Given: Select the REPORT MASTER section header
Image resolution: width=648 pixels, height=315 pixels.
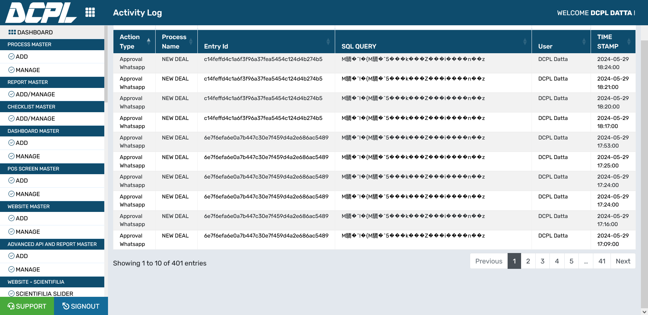Looking at the screenshot, I should tap(52, 82).
